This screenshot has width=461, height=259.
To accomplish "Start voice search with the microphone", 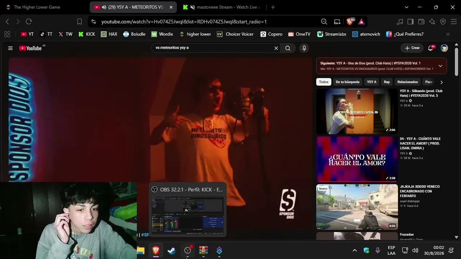I will (304, 48).
